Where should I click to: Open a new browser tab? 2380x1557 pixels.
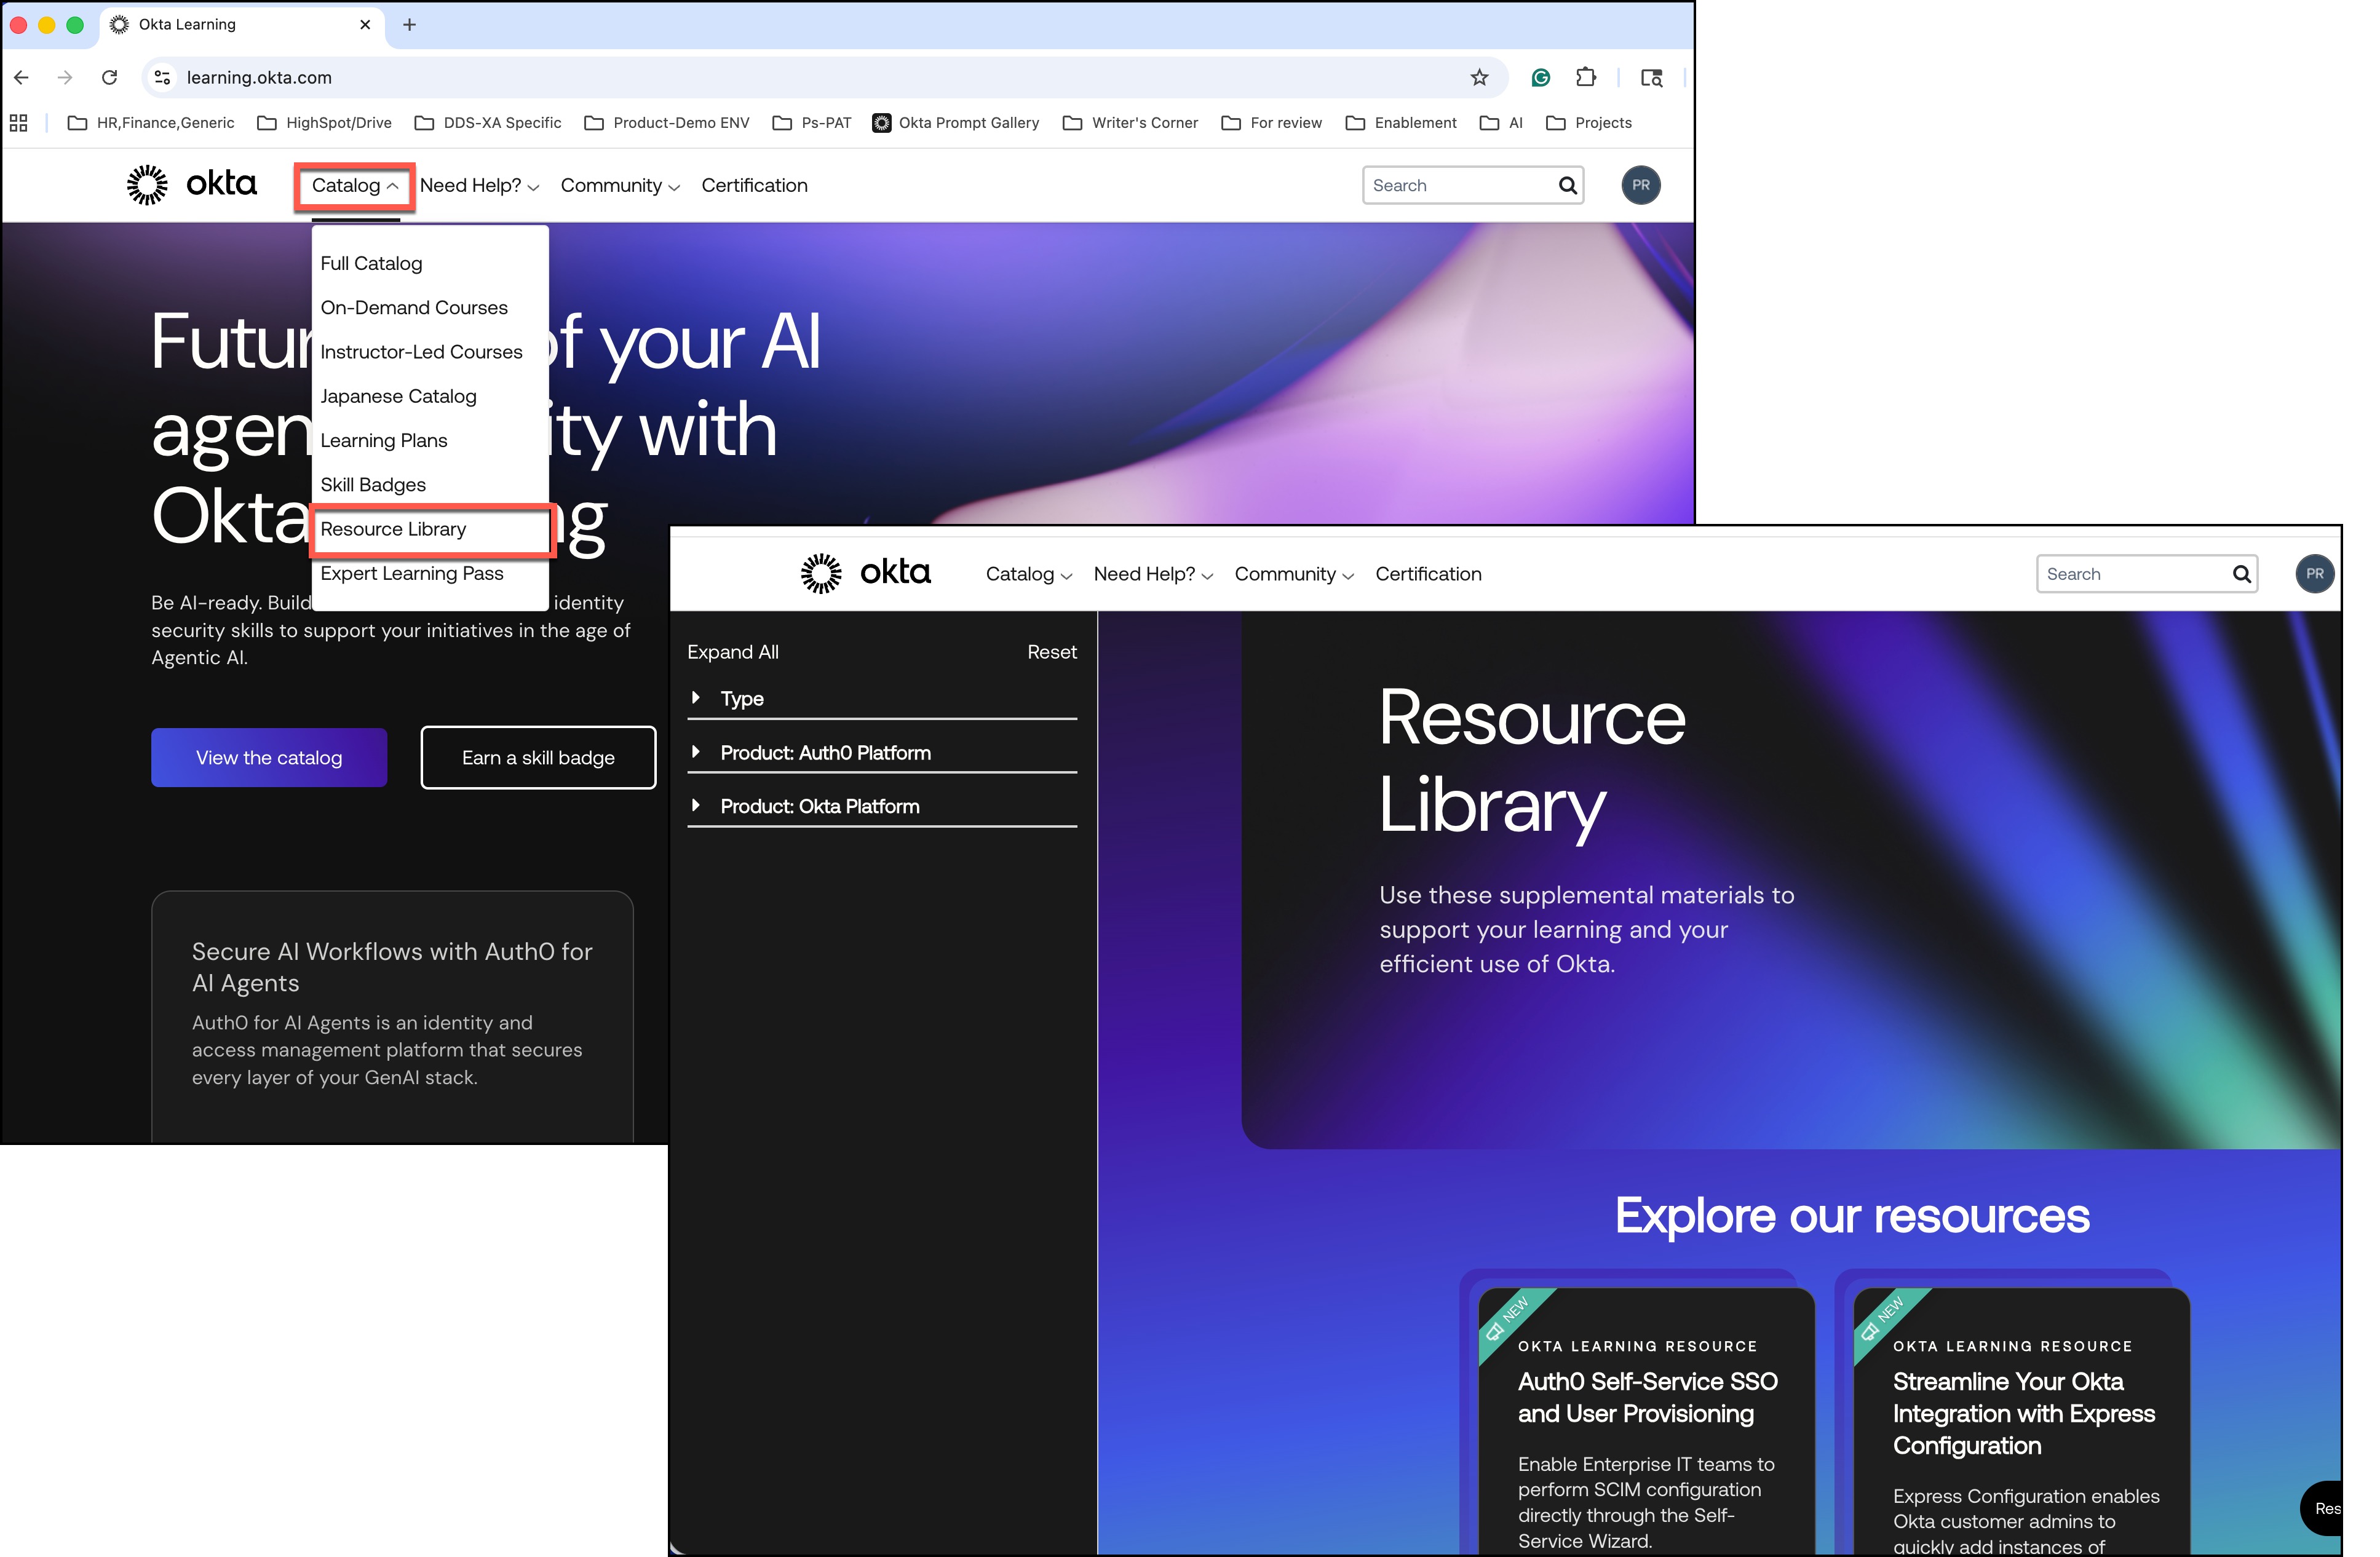click(x=409, y=25)
